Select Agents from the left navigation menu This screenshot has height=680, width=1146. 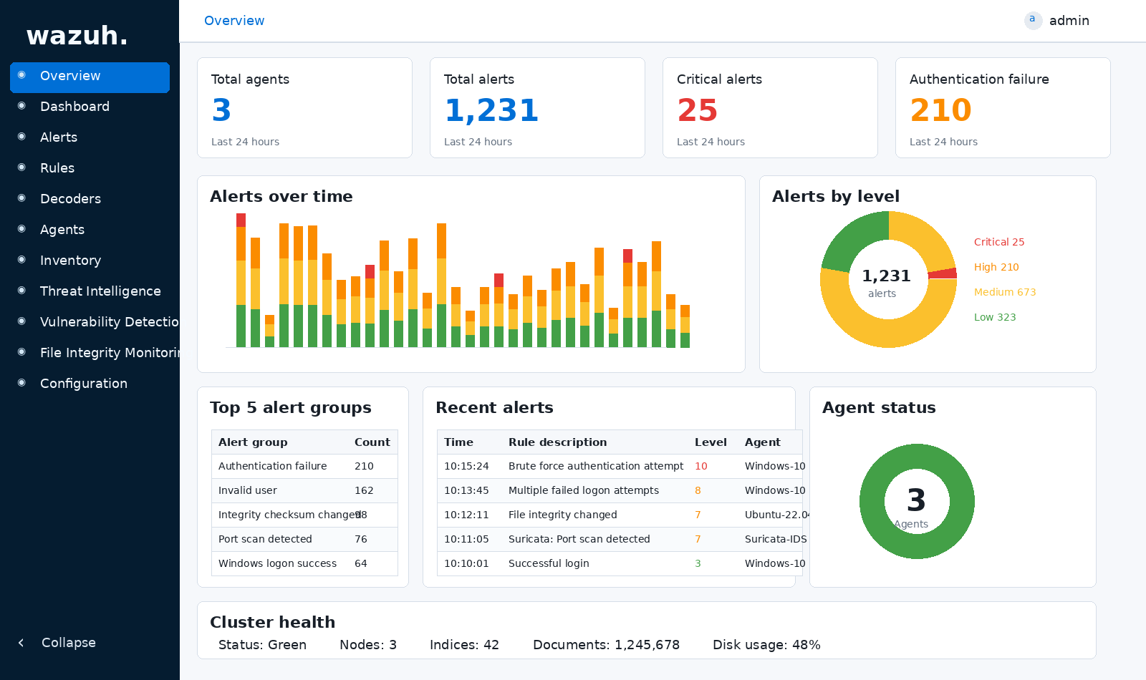point(62,229)
